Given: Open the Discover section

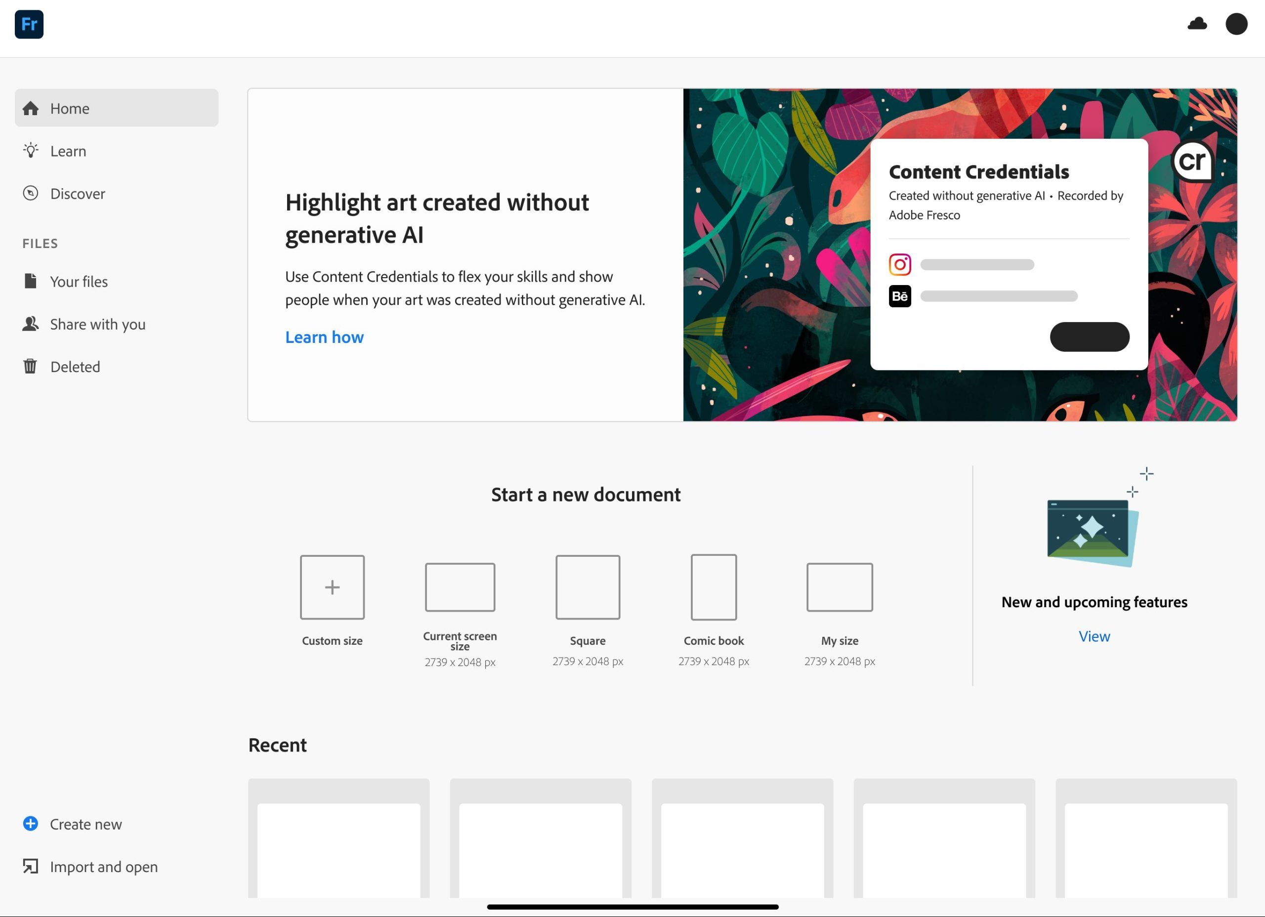Looking at the screenshot, I should coord(77,194).
